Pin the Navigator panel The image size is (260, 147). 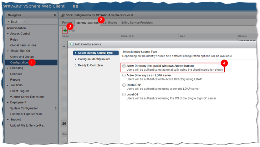click(55, 15)
